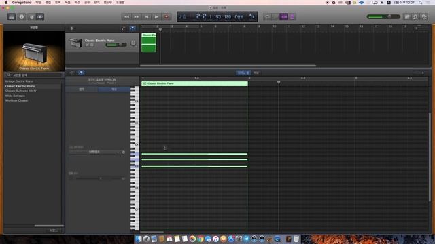Open the 4/4 time signature popup

pos(251,16)
